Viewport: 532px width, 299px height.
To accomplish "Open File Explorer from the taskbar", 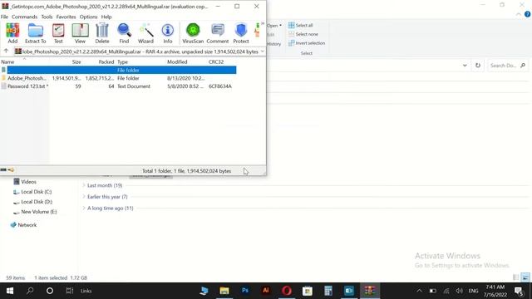I will tap(224, 291).
